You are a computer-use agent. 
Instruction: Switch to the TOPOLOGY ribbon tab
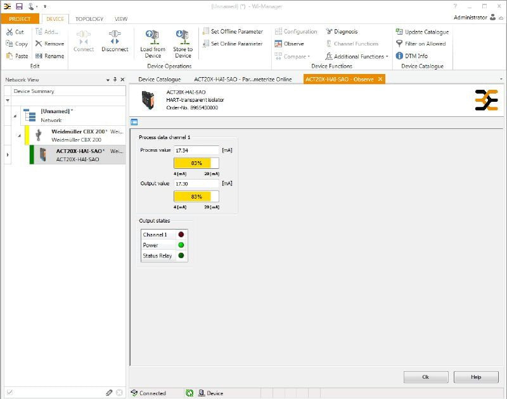[89, 19]
